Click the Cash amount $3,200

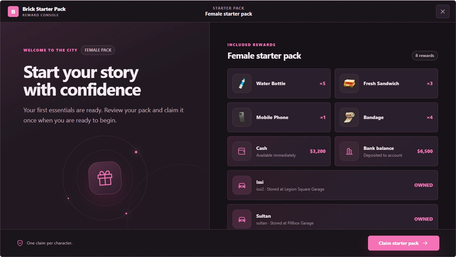(318, 151)
